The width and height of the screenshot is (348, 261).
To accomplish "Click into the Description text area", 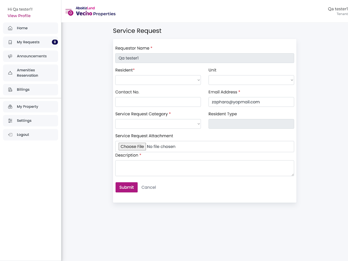I will click(x=205, y=168).
